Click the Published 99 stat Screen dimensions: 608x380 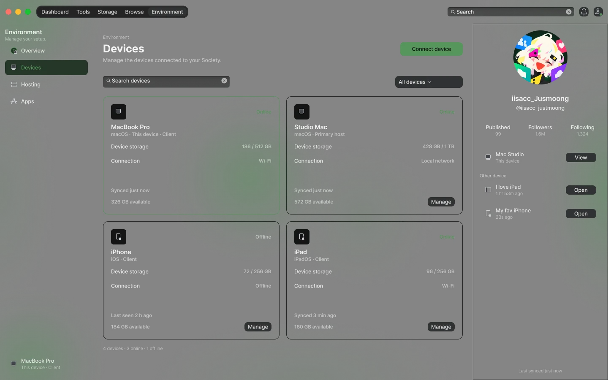(498, 130)
